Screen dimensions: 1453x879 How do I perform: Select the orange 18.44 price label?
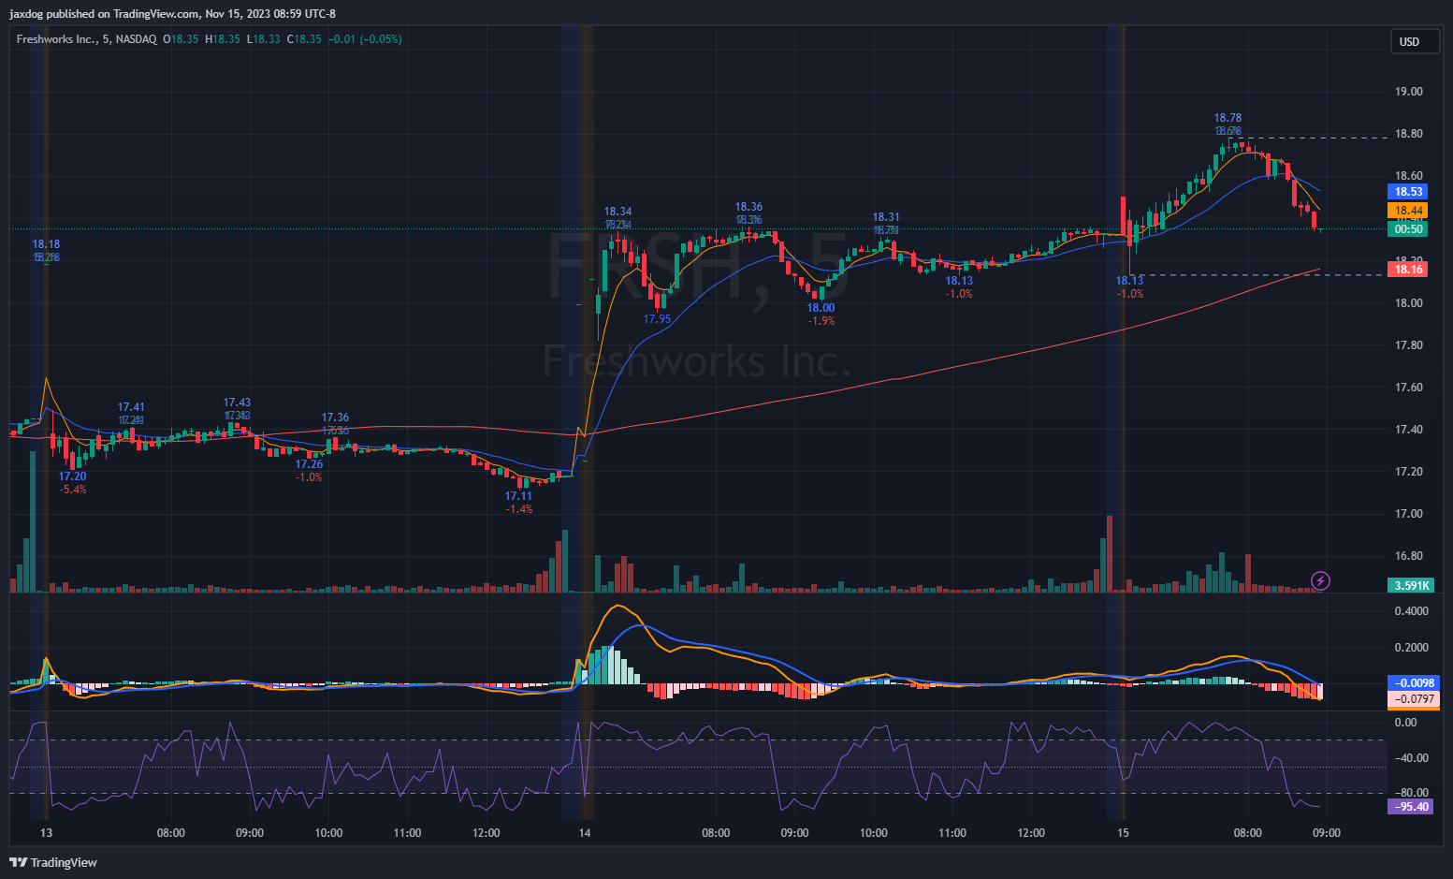coord(1409,212)
